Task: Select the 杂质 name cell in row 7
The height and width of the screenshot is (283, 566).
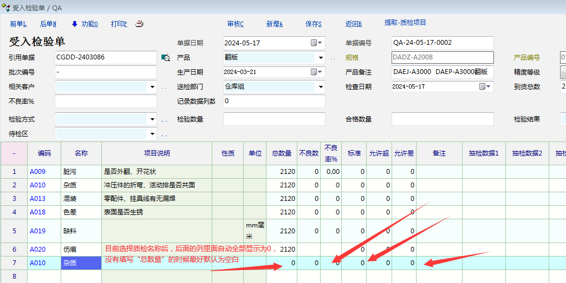Action: pos(81,263)
